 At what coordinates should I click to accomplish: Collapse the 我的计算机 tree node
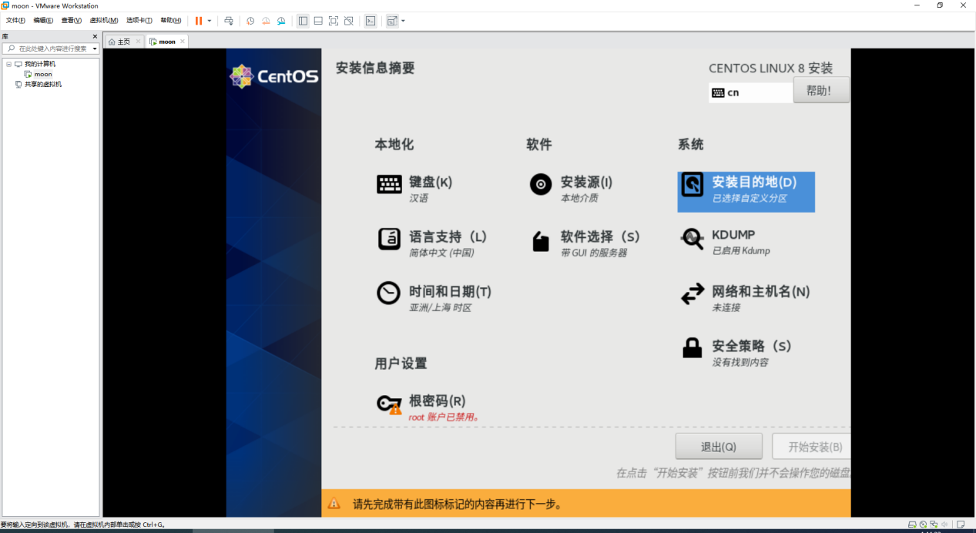(x=9, y=64)
